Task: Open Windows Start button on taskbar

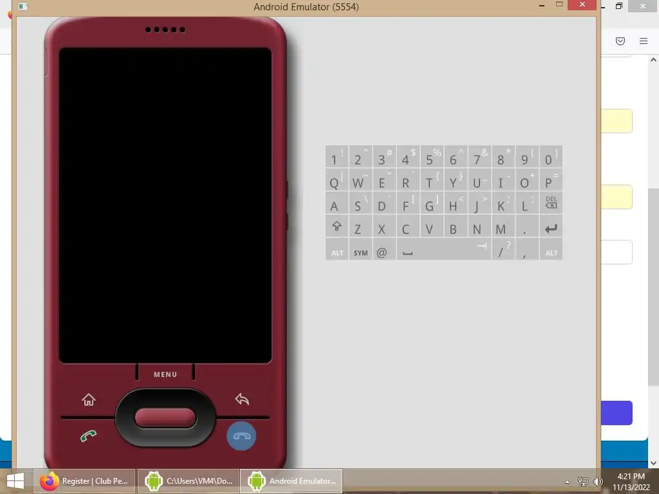Action: 15,481
